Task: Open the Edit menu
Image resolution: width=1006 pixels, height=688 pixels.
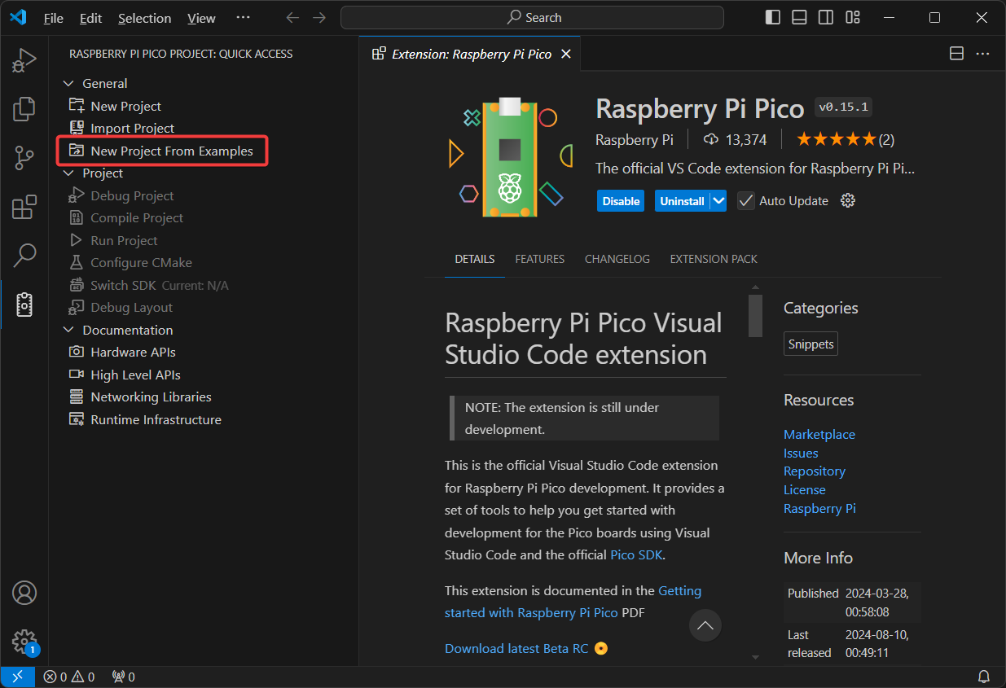Action: [x=91, y=18]
